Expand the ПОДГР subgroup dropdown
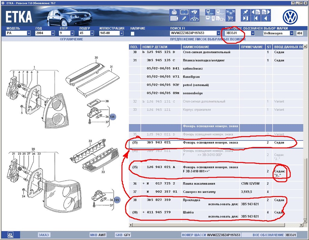The width and height of the screenshot is (309, 240). click(92, 33)
